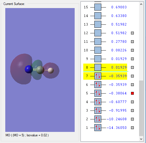The height and width of the screenshot is (143, 146).
Task: Click the blue nitrogen atom in the viewer
Action: [x=29, y=69]
